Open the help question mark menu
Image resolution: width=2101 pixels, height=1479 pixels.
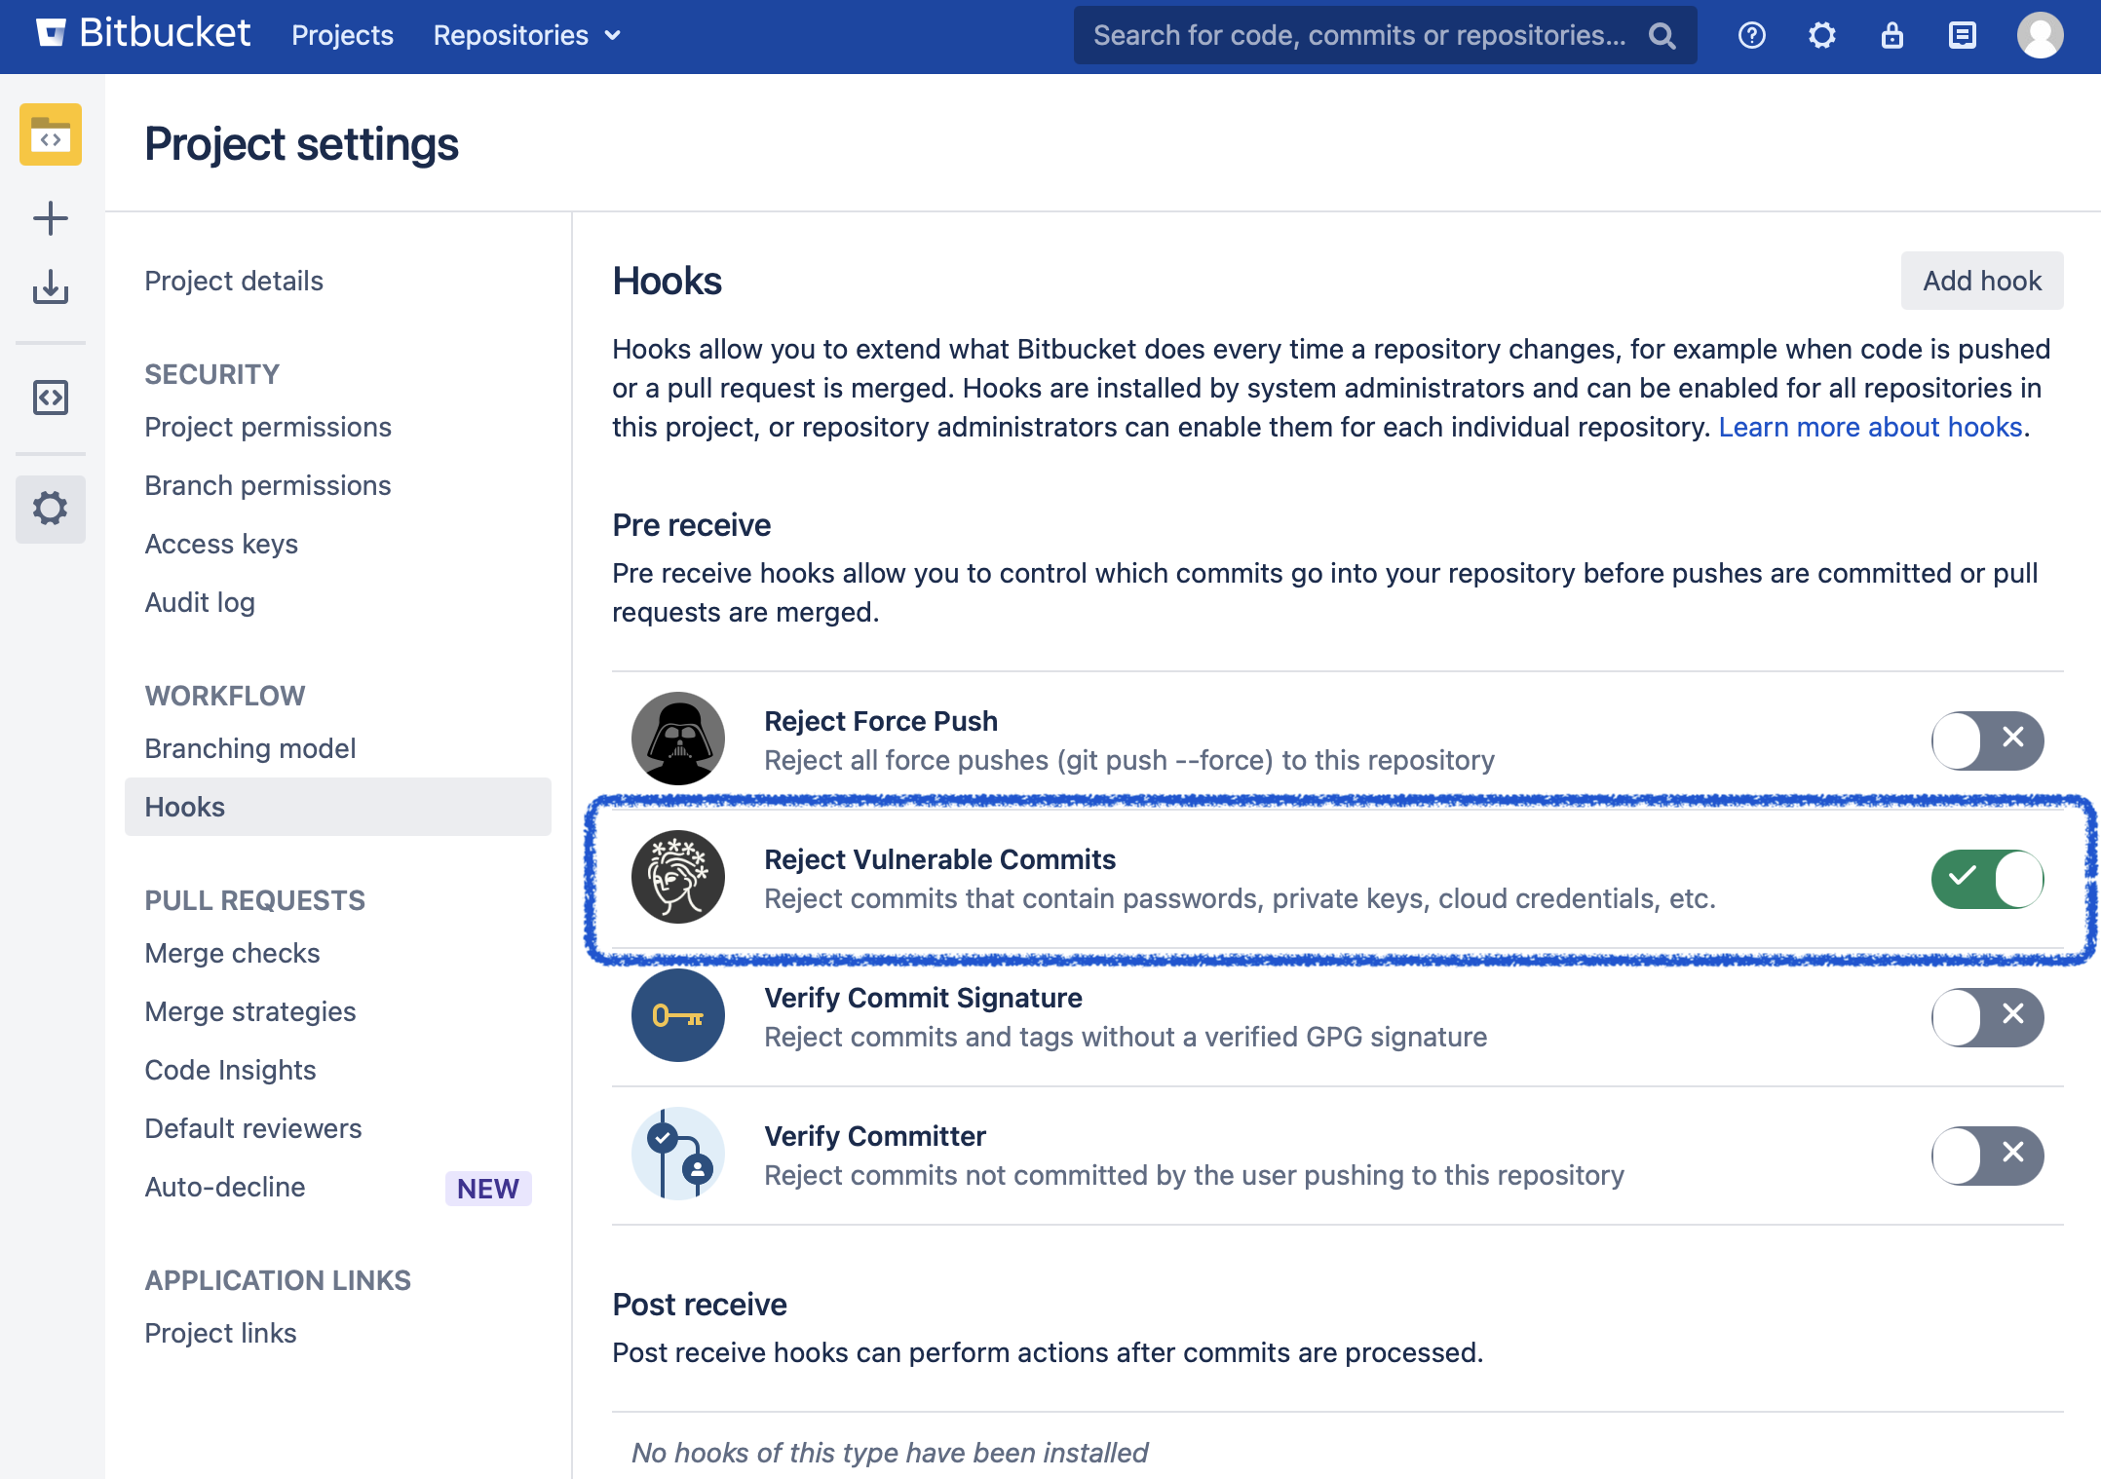[x=1751, y=36]
